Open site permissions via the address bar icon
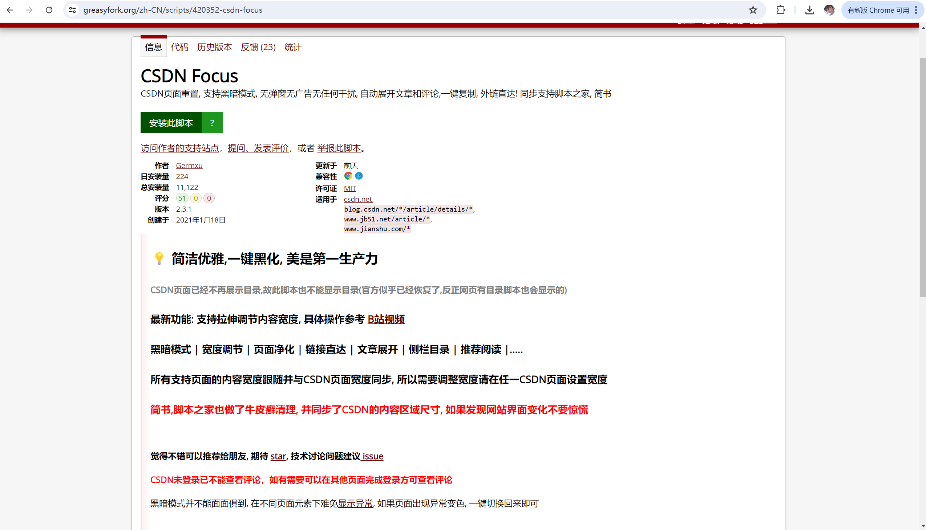Image resolution: width=926 pixels, height=530 pixels. (72, 10)
